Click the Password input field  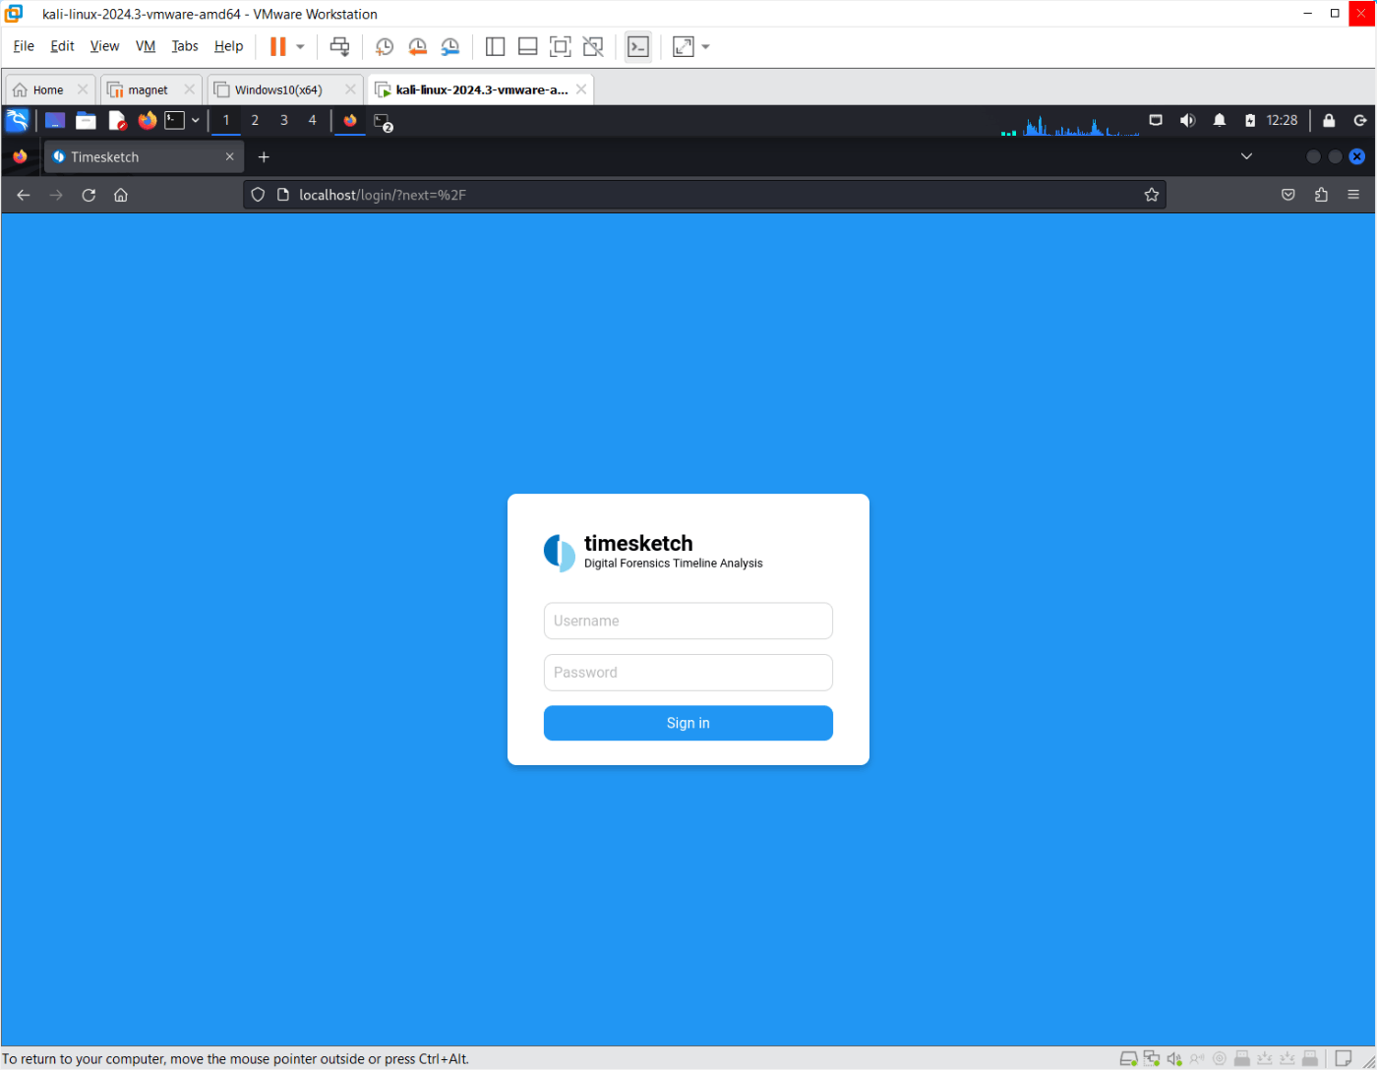pos(688,673)
